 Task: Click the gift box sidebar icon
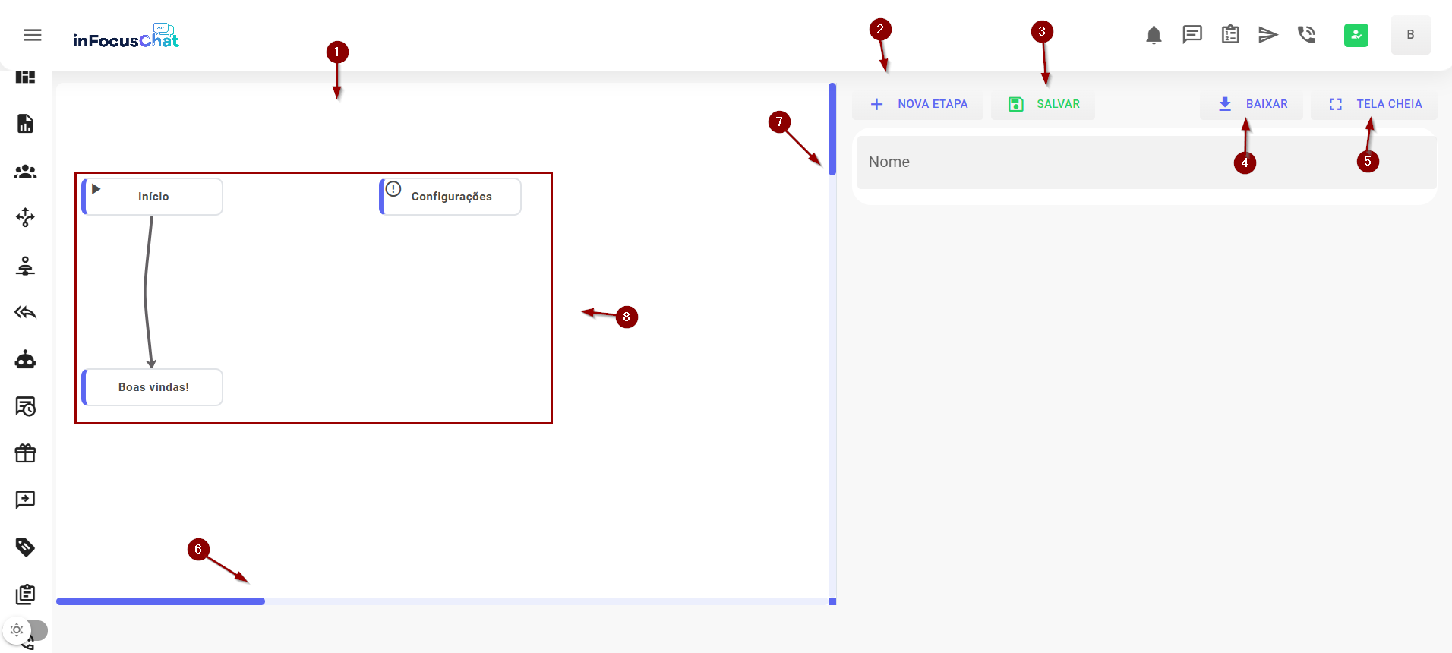click(26, 453)
